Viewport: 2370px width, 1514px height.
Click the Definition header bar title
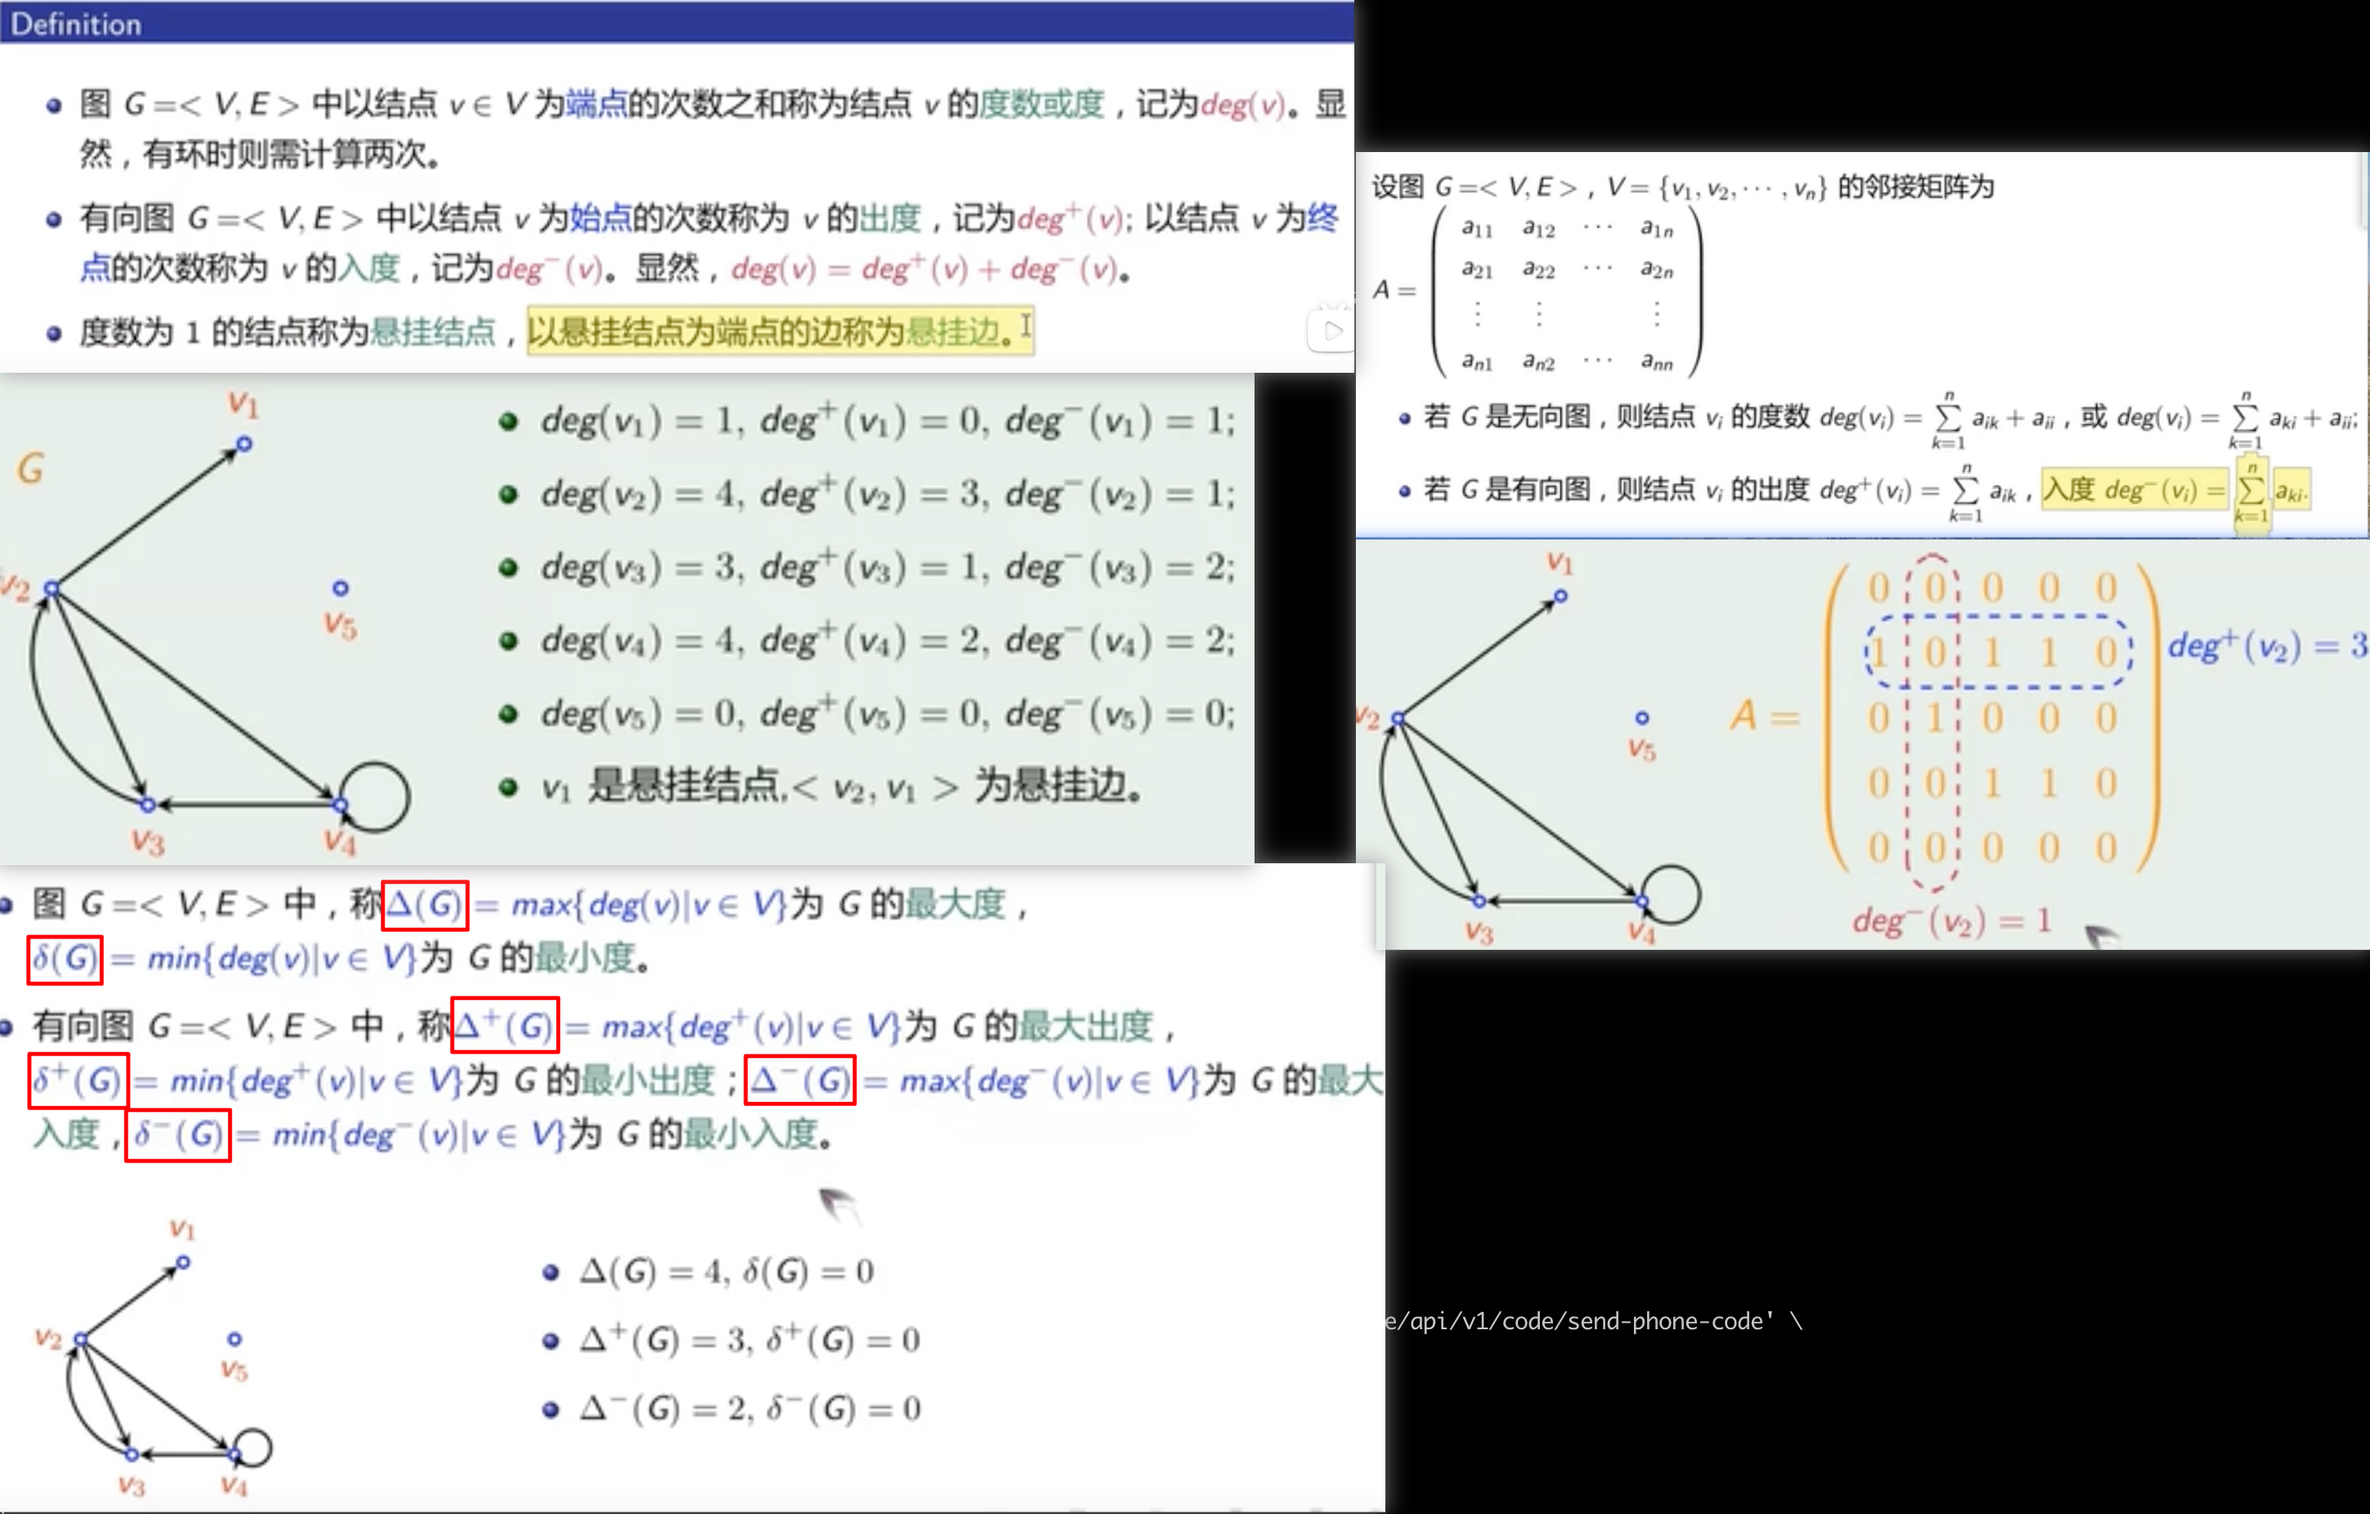click(x=76, y=24)
